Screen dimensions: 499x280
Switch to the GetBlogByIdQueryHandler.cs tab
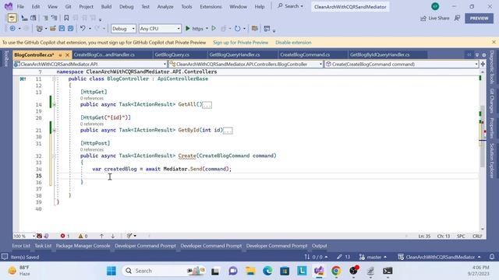pyautogui.click(x=380, y=55)
